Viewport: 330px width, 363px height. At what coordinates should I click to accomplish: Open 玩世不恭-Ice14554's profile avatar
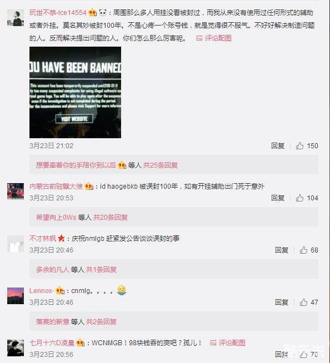coord(16,18)
